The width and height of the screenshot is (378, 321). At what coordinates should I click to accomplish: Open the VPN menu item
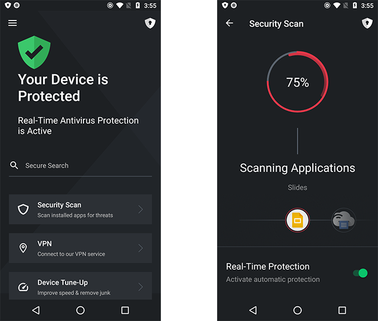coord(80,248)
